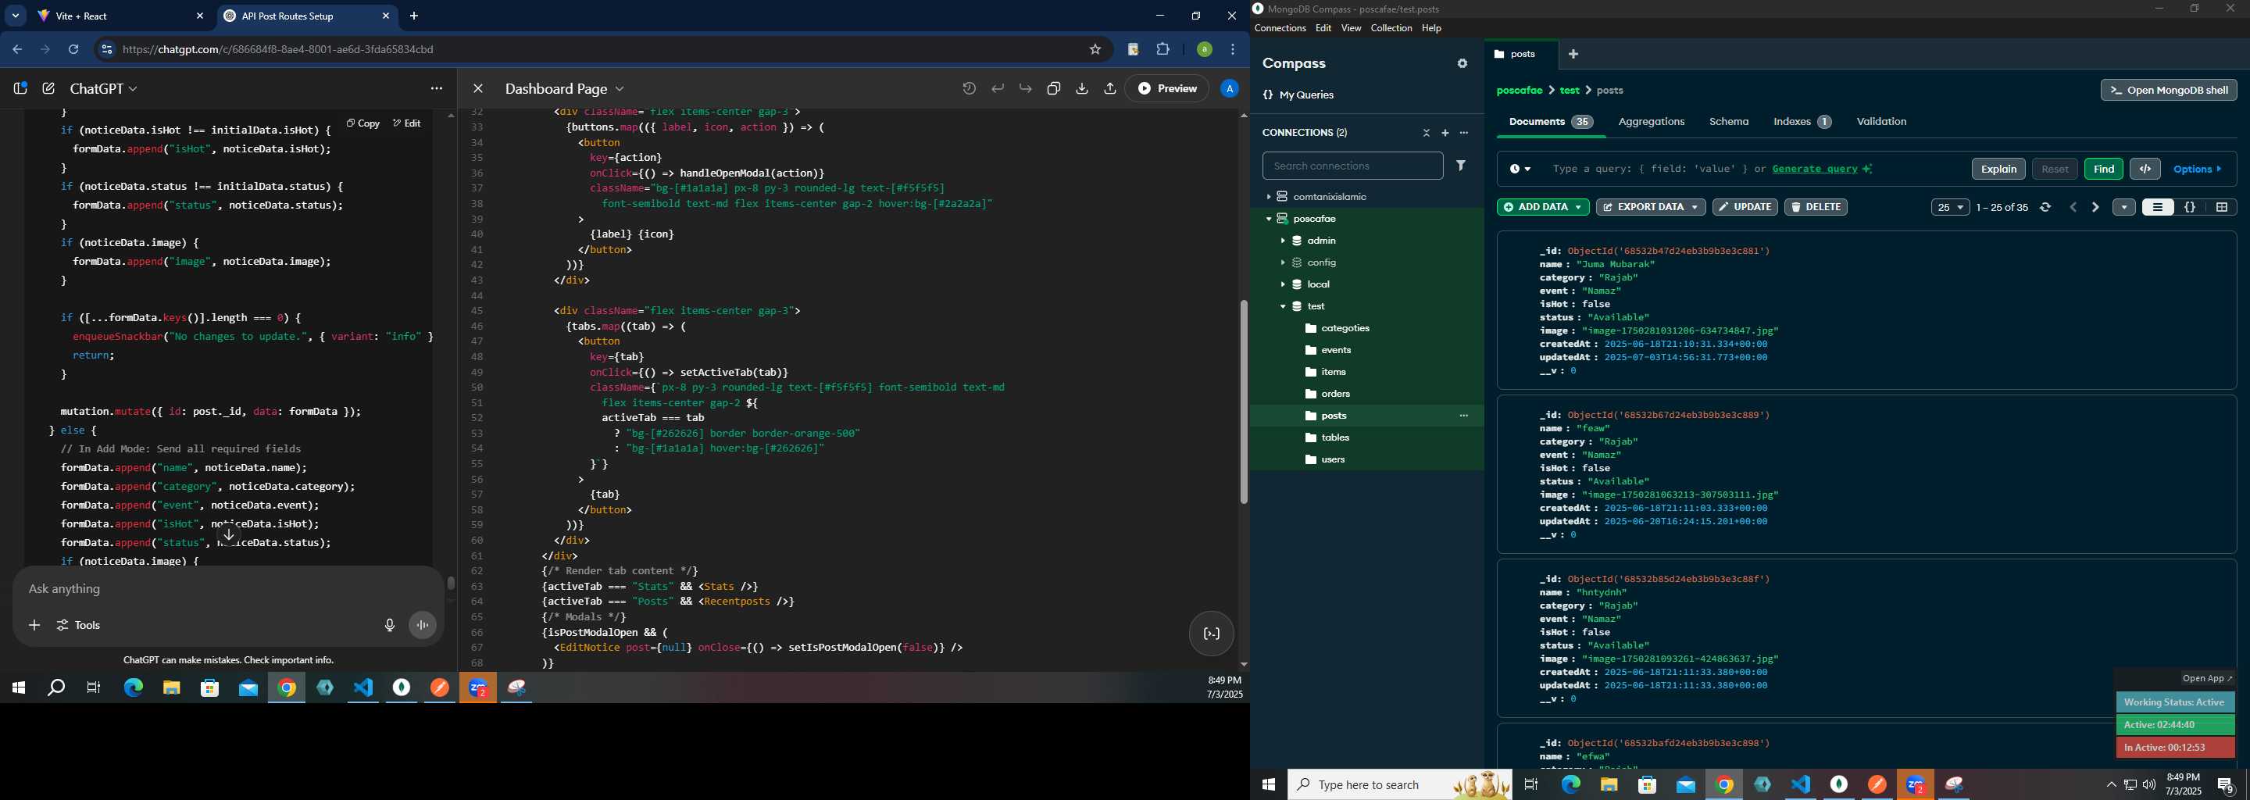Image resolution: width=2250 pixels, height=800 pixels.
Task: Share the canvas via upload icon
Action: pos(1110,88)
